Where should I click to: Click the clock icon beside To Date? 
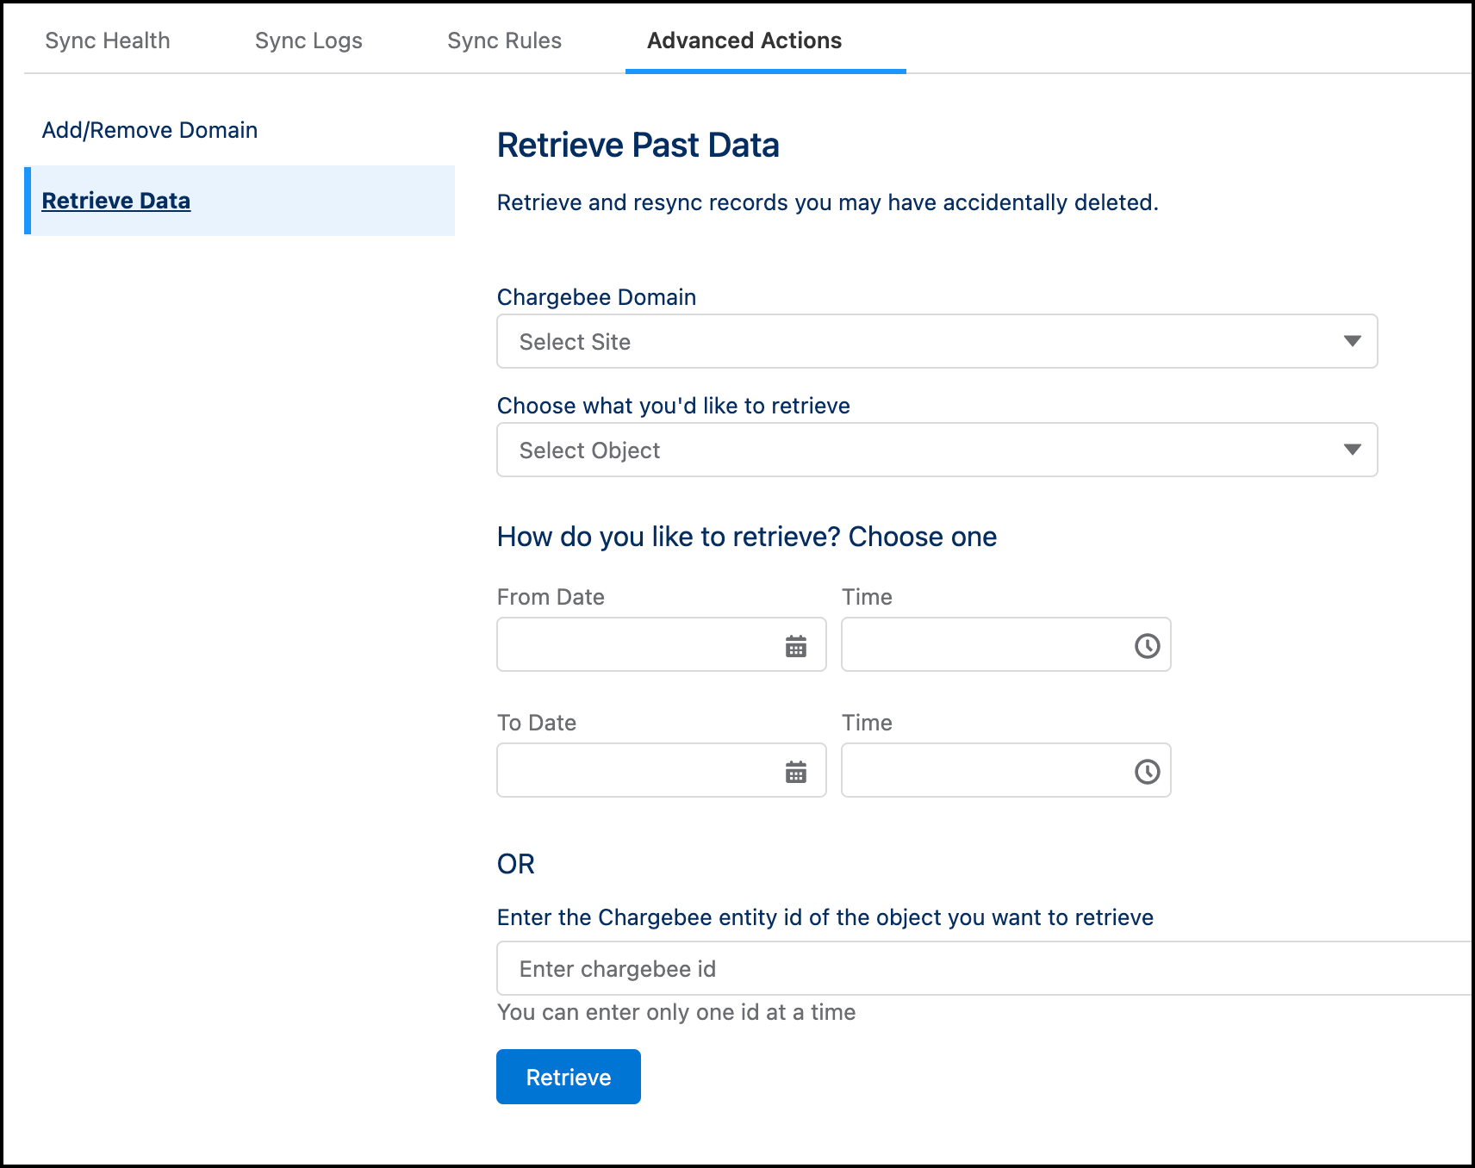1147,772
